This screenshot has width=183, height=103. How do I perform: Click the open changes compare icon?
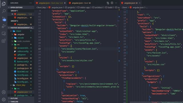(x=108, y=3)
